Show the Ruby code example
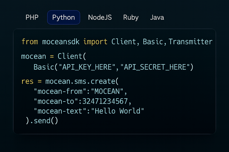Viewport: 229px width, 152px height. click(x=131, y=17)
